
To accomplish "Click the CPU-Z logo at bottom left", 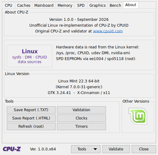I will (12, 149).
